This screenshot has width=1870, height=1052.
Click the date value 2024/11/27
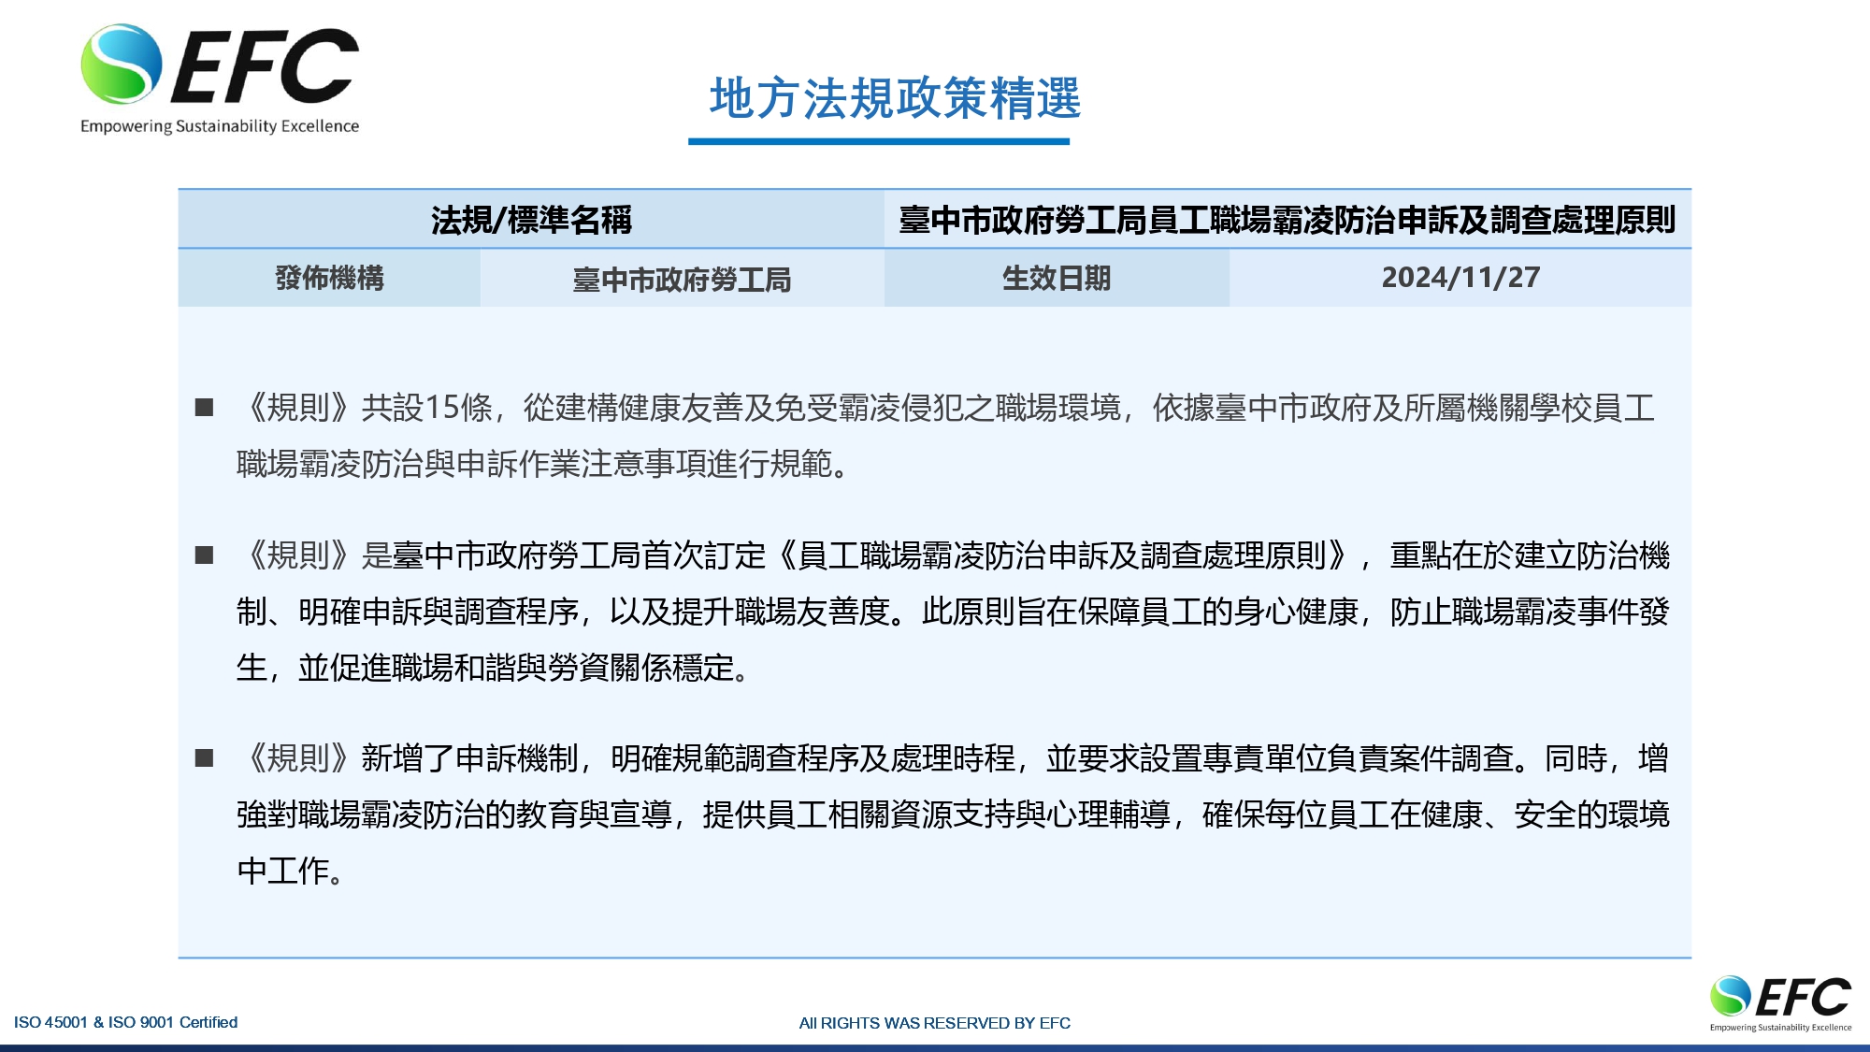(x=1460, y=278)
